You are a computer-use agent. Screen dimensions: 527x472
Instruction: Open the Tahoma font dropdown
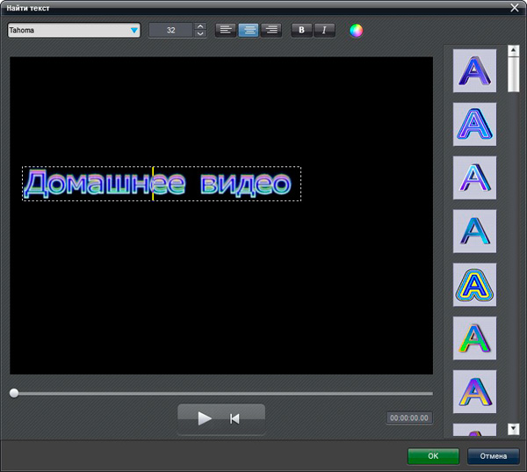74,30
